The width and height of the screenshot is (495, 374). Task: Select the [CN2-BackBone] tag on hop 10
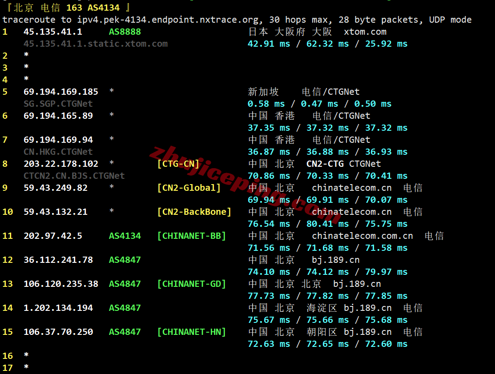(194, 212)
